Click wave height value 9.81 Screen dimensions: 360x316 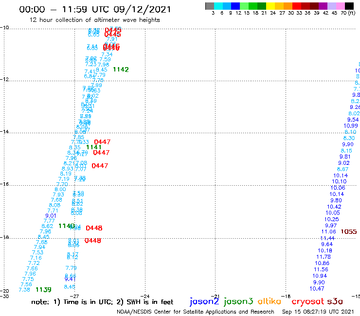click(345, 157)
